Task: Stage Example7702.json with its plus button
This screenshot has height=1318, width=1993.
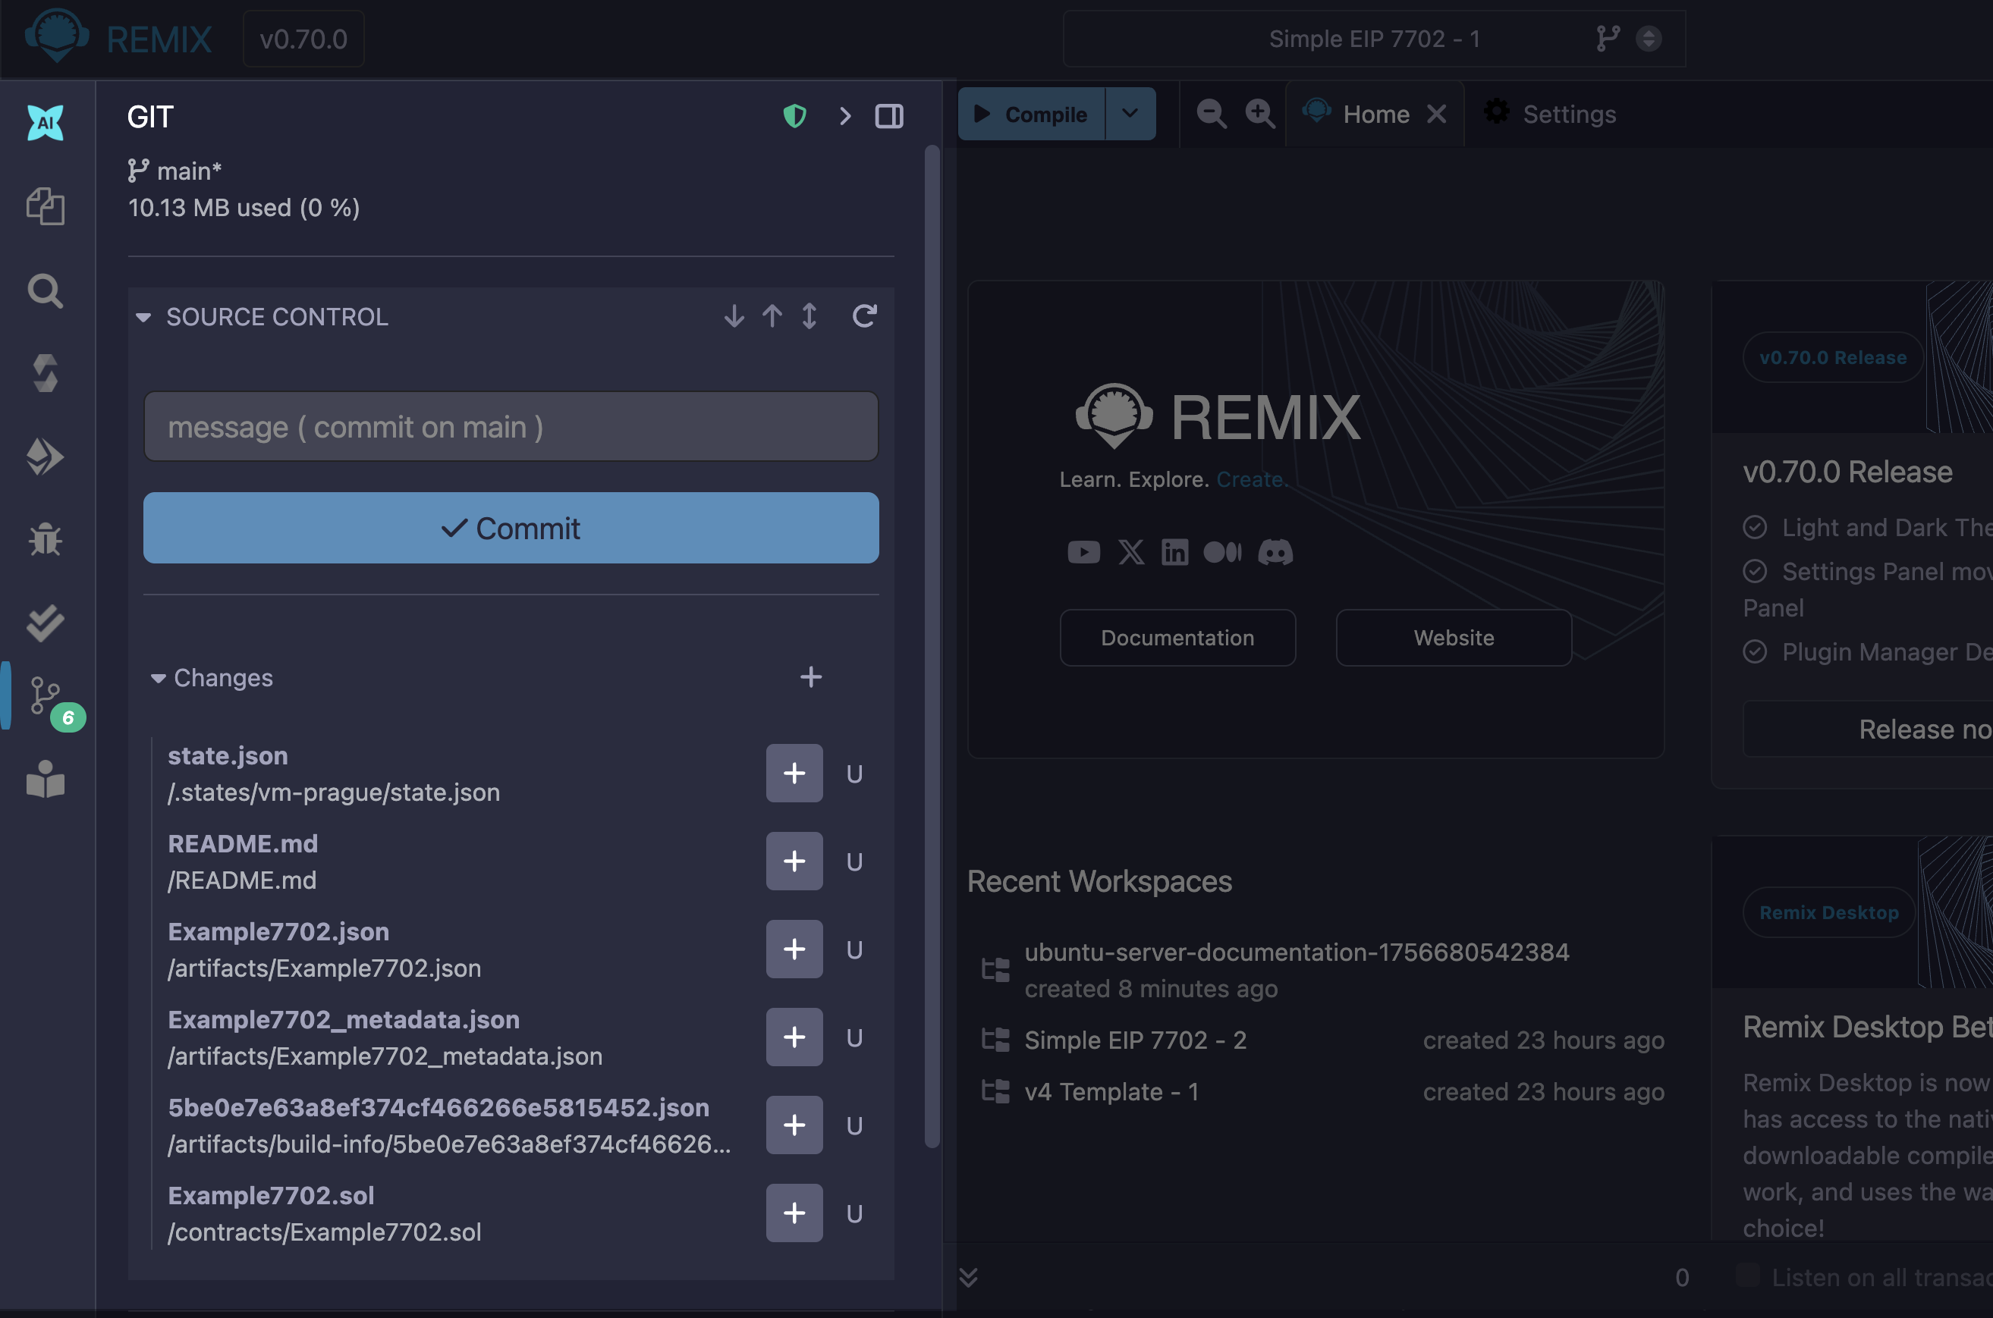Action: coord(794,949)
